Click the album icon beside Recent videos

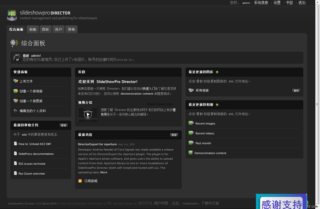[x=191, y=133]
